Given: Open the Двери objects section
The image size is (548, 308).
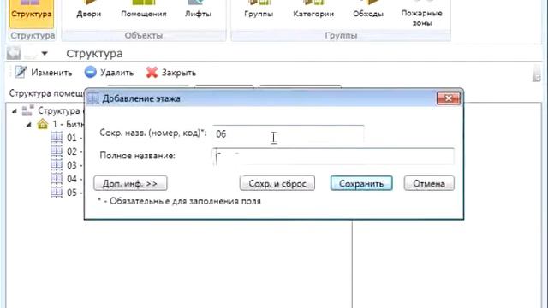Looking at the screenshot, I should tap(89, 9).
